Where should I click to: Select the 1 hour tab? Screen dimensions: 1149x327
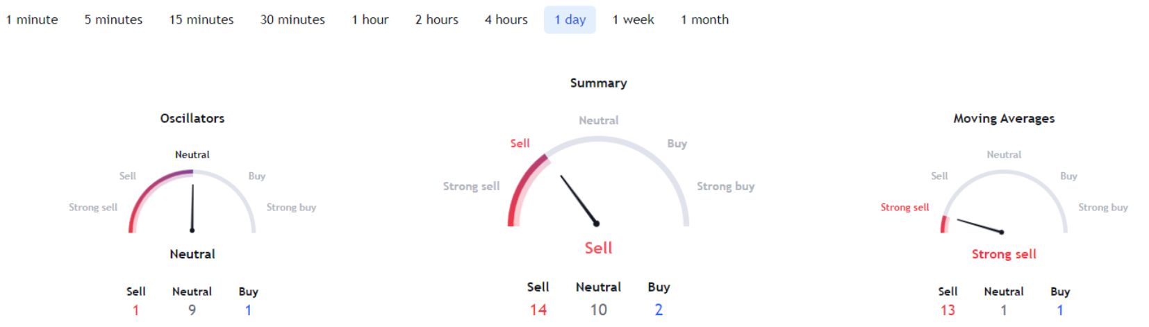point(370,19)
